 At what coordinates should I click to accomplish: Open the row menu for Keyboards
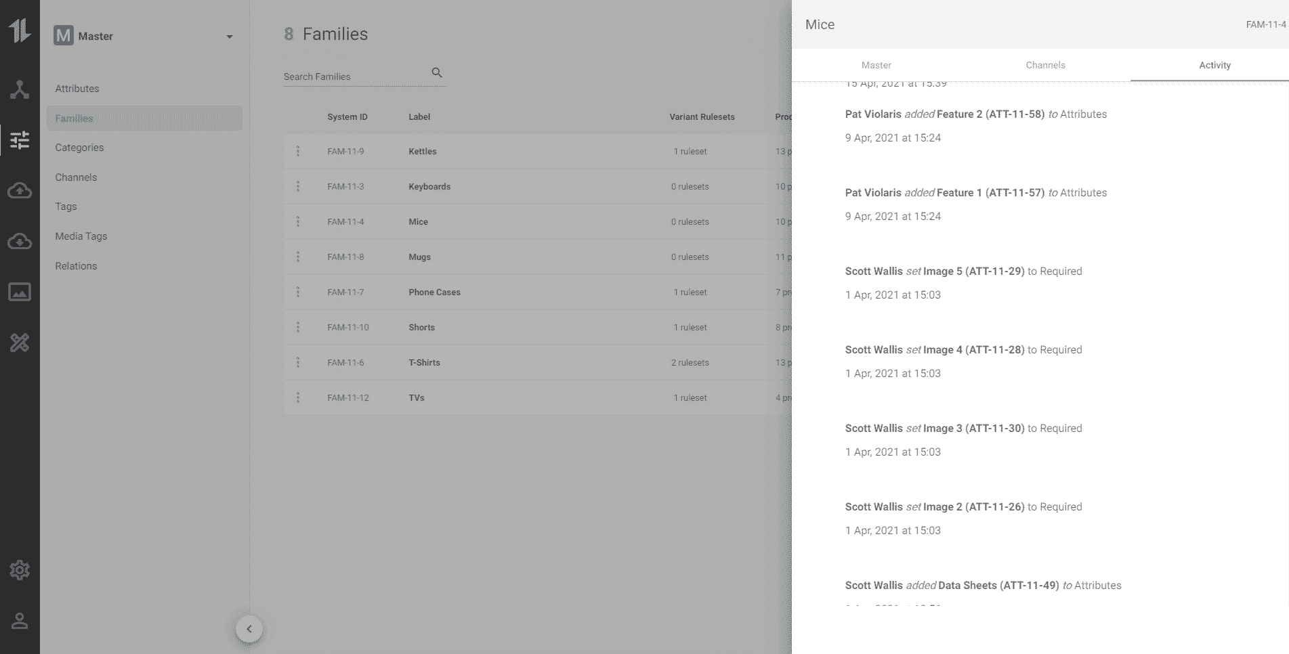[298, 186]
